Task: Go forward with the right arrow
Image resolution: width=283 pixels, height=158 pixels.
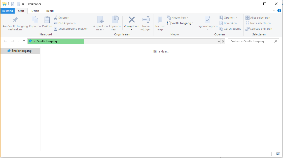Action: point(13,41)
